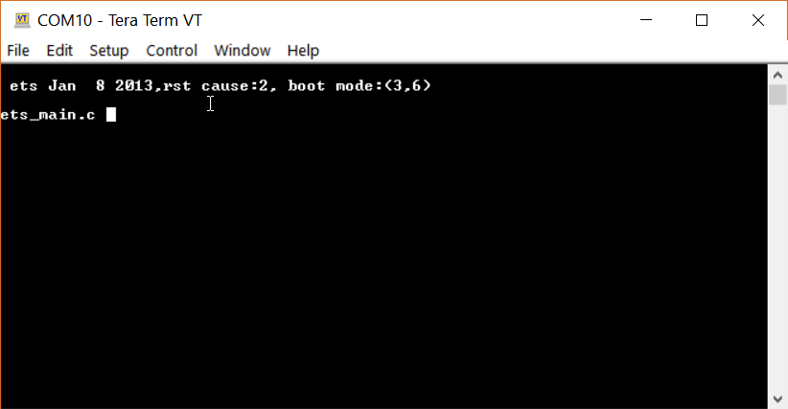The height and width of the screenshot is (409, 788).
Task: Open the Setup menu
Action: [x=109, y=51]
